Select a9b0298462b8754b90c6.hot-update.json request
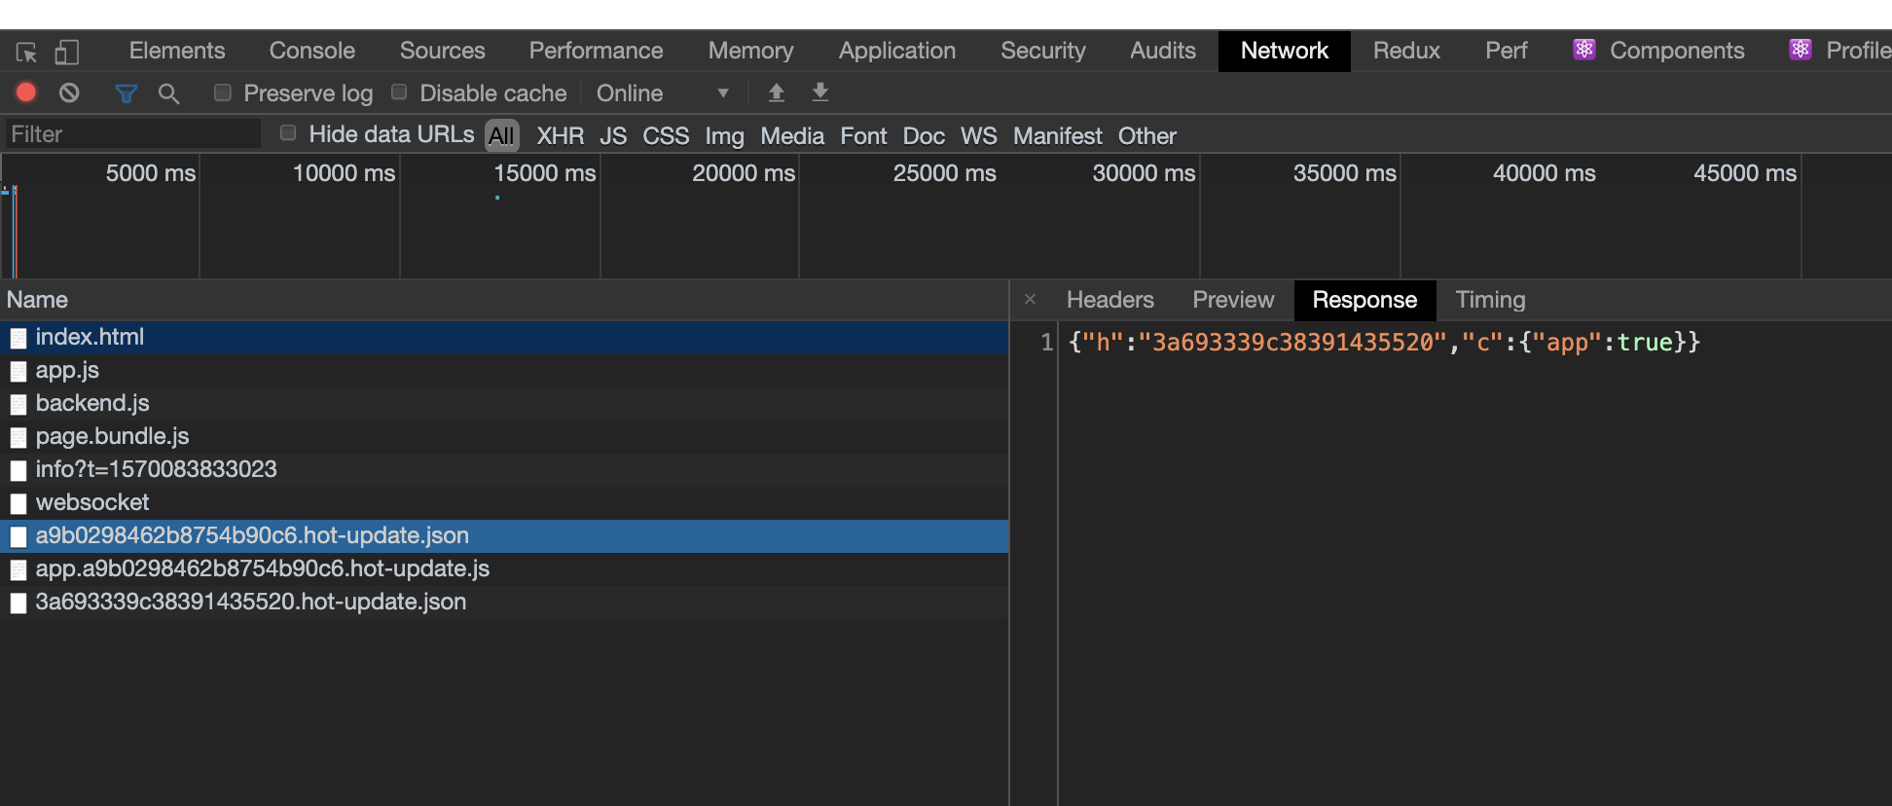The image size is (1892, 806). tap(504, 536)
